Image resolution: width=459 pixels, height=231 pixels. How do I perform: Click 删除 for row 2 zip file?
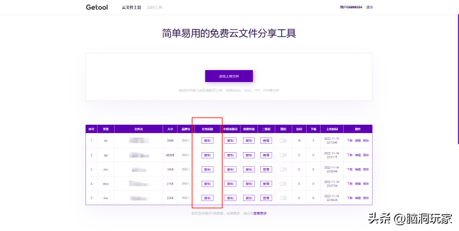coord(366,155)
